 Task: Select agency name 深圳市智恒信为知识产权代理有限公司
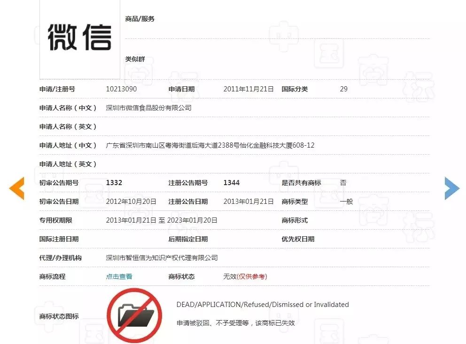click(x=162, y=258)
